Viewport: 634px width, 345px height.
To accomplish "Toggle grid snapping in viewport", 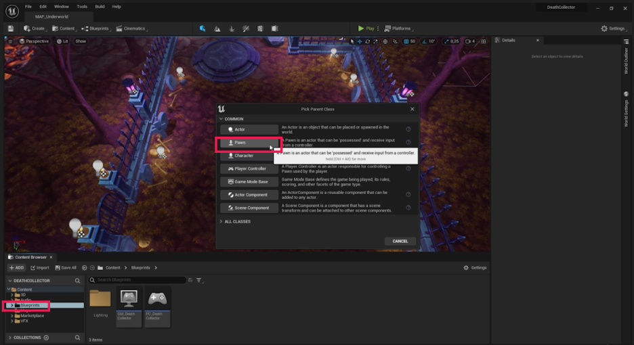I will pyautogui.click(x=406, y=41).
